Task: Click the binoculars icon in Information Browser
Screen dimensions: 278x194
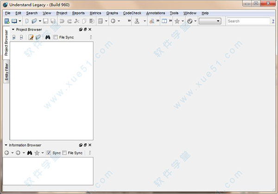Action: 29,153
